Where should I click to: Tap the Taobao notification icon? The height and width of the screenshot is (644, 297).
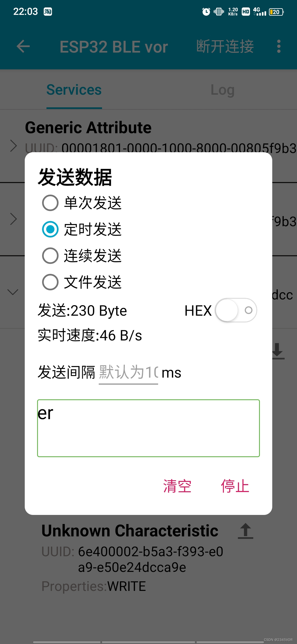pyautogui.click(x=48, y=12)
